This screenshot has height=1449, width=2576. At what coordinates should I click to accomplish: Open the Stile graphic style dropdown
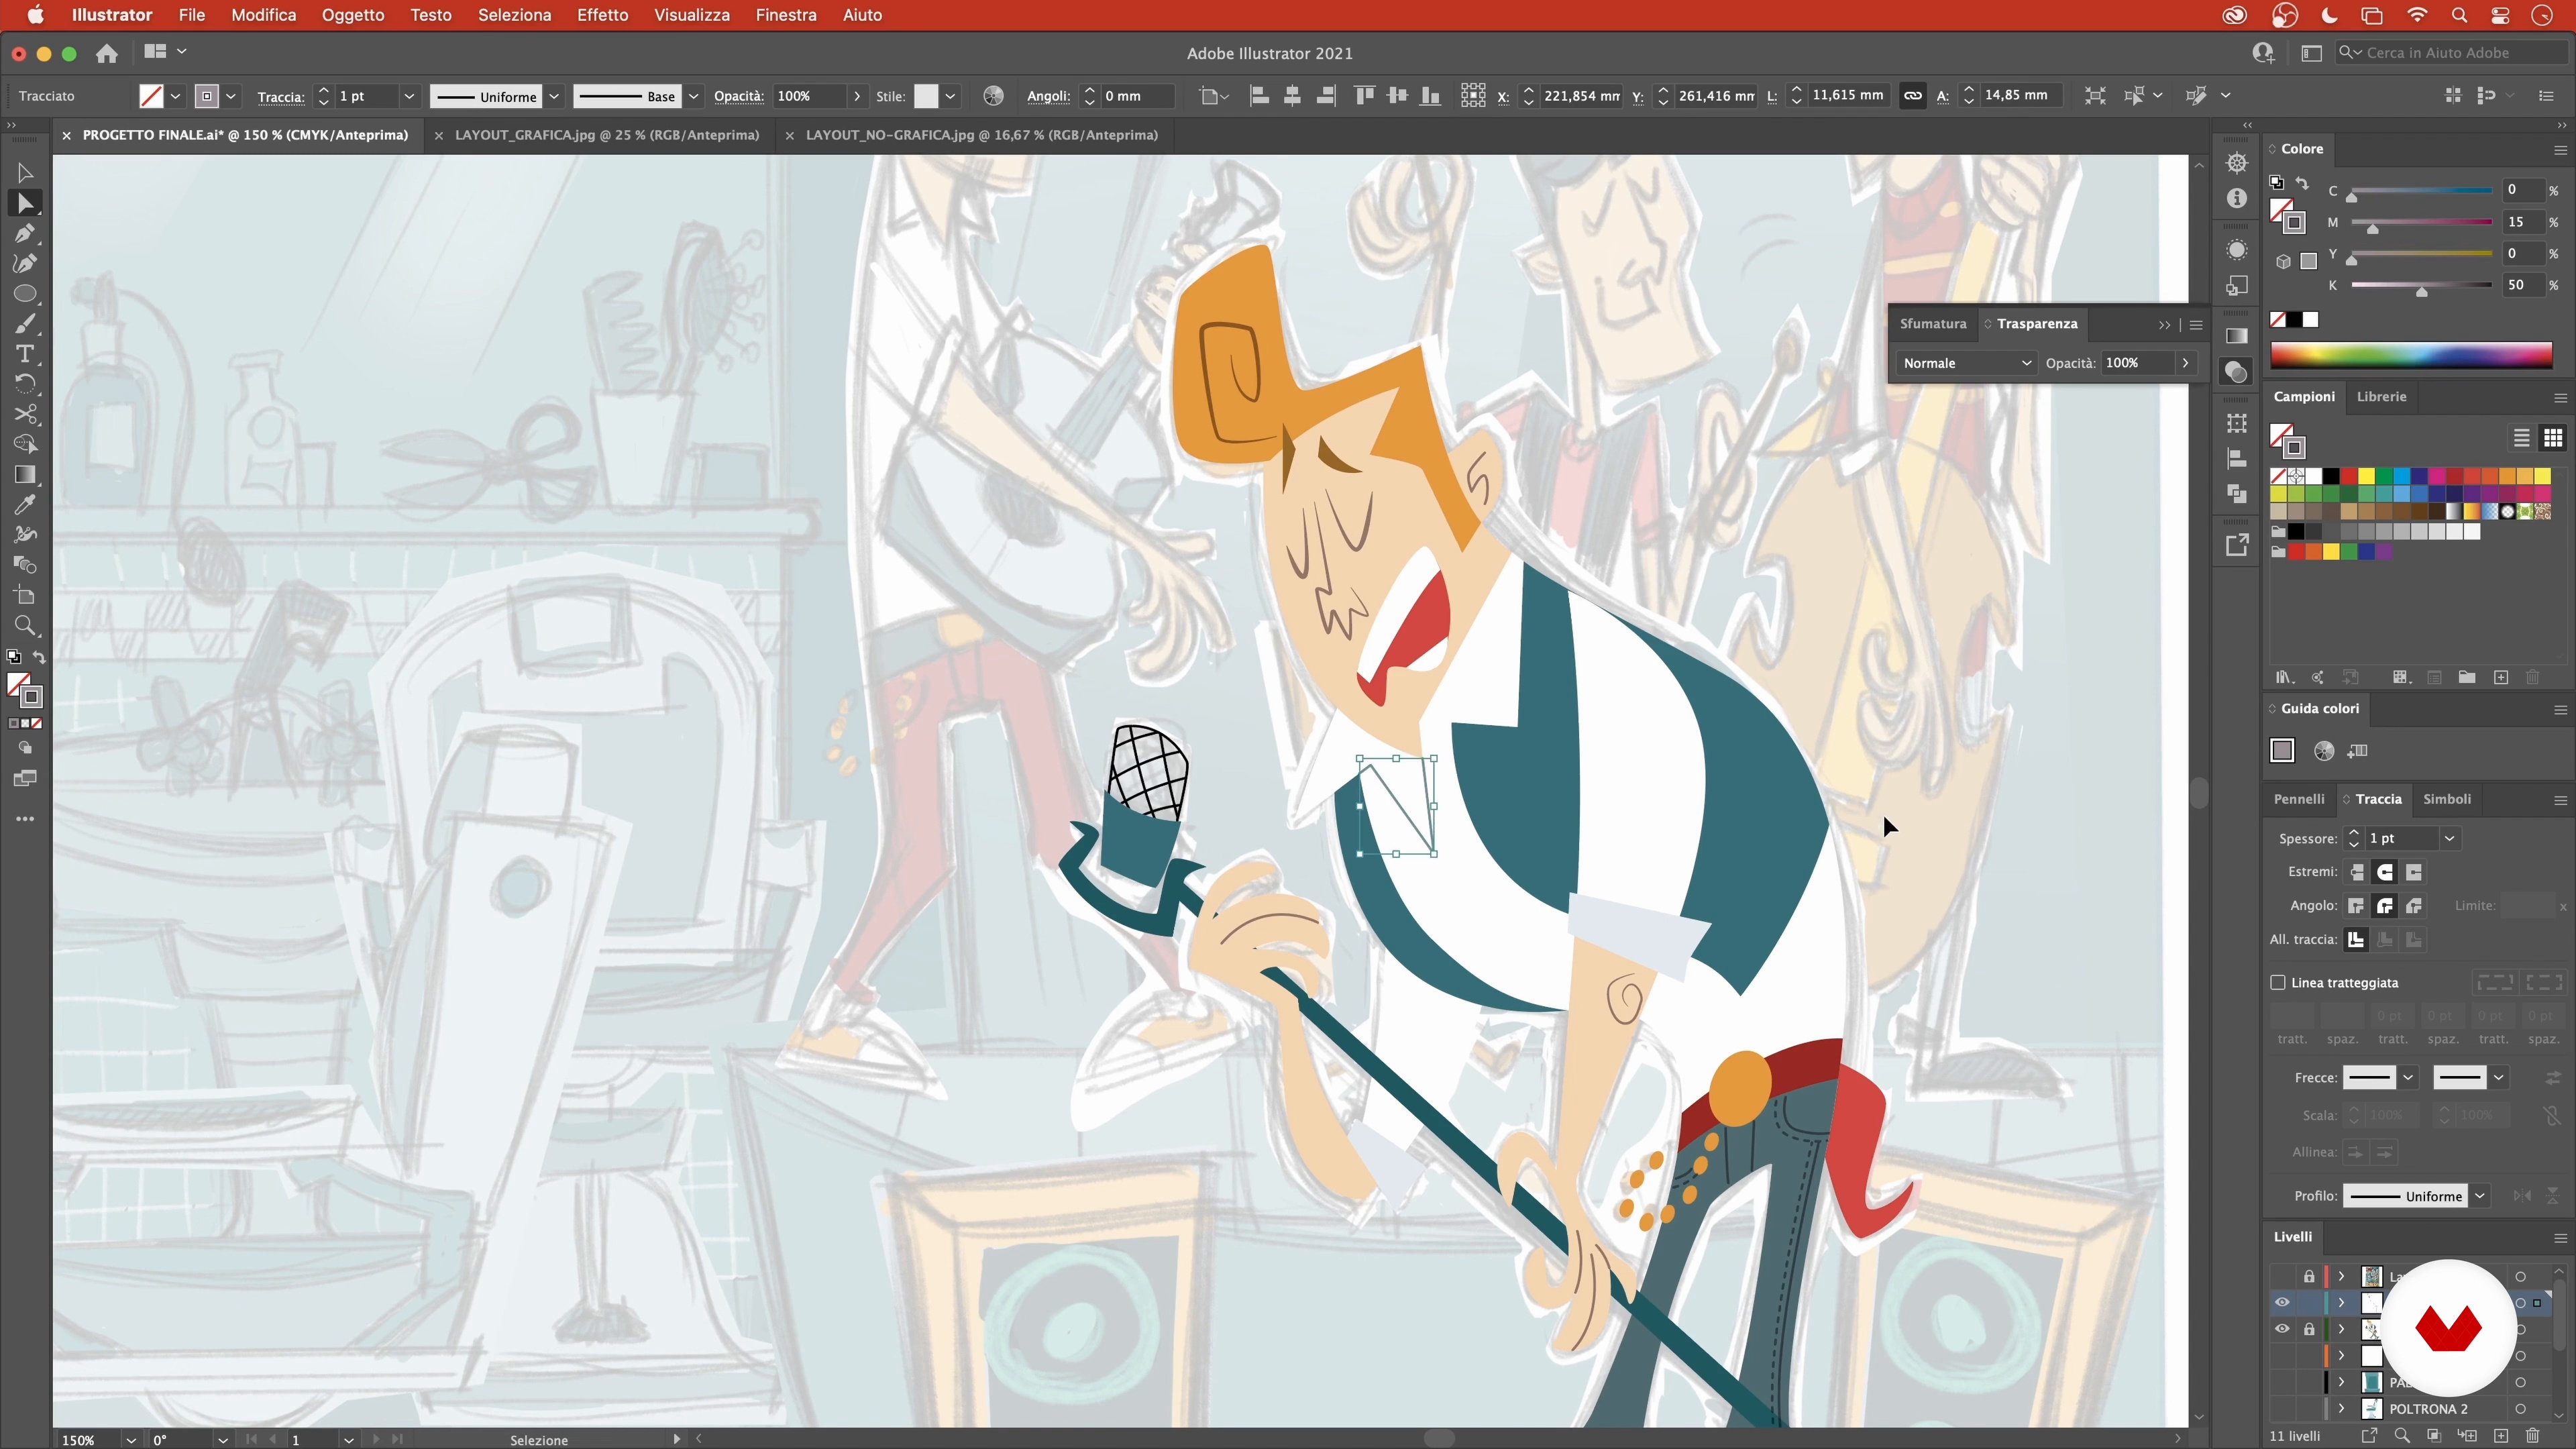[x=950, y=96]
